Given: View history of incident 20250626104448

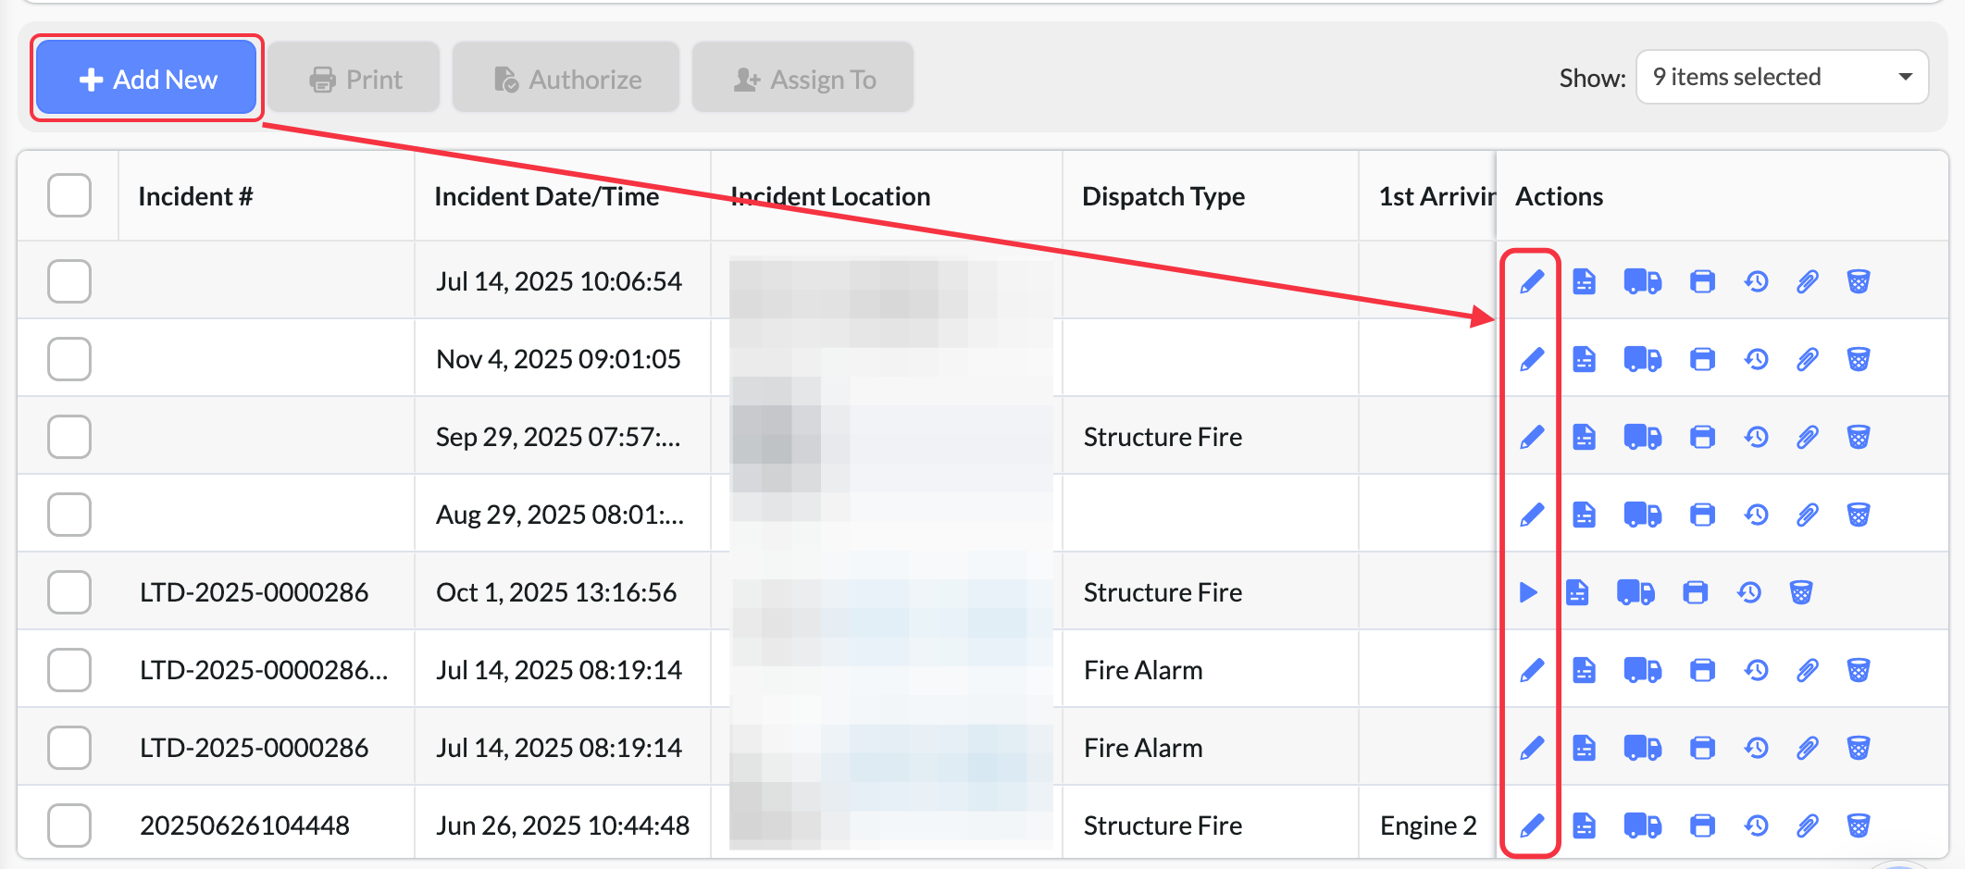Looking at the screenshot, I should (x=1756, y=826).
